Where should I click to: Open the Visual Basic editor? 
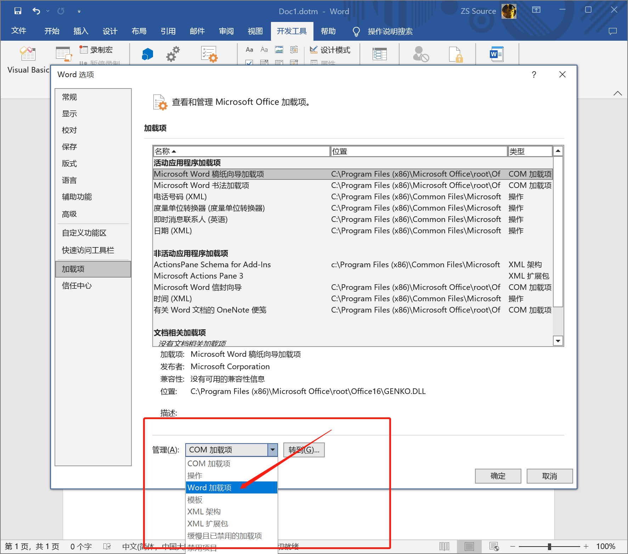pyautogui.click(x=28, y=58)
